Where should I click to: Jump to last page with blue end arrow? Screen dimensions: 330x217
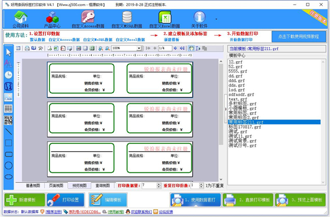(182, 48)
